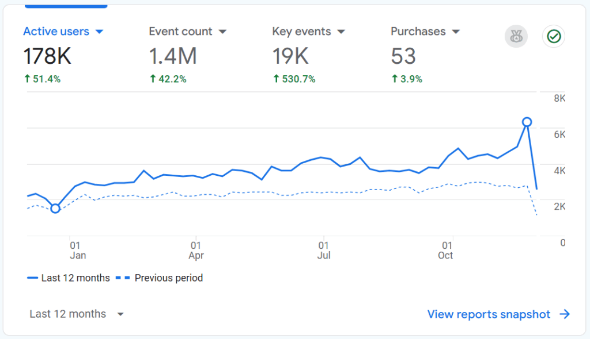Open the Purchases metric dropdown

(457, 32)
